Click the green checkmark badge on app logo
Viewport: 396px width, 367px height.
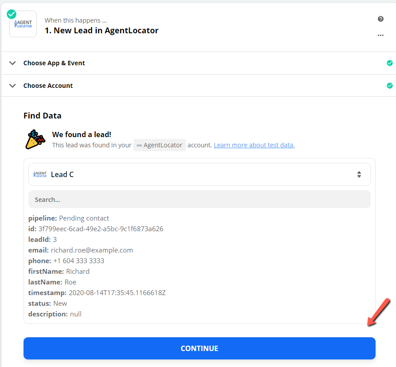(x=12, y=14)
